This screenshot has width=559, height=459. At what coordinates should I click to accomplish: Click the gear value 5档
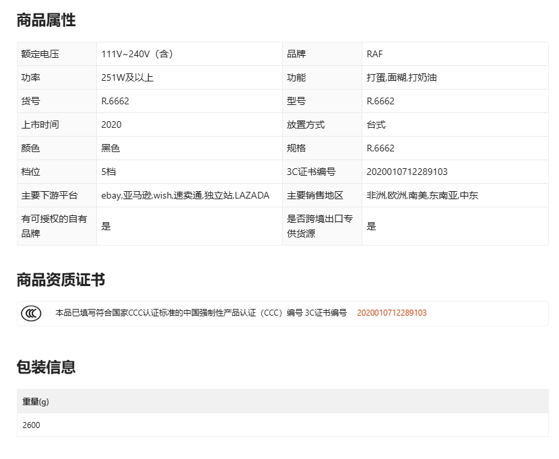coord(108,172)
